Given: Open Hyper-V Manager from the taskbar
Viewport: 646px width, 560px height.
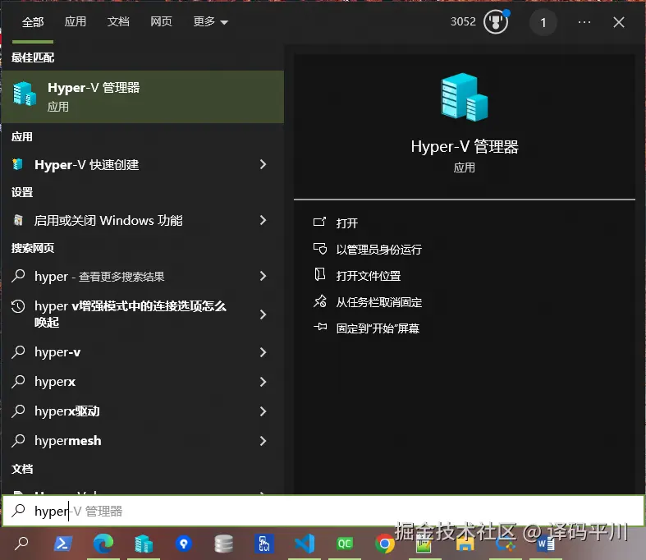Looking at the screenshot, I should coord(144,544).
